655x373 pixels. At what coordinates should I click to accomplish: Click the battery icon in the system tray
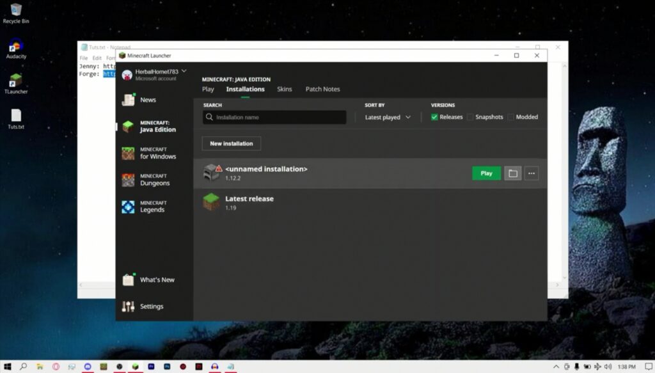(587, 367)
